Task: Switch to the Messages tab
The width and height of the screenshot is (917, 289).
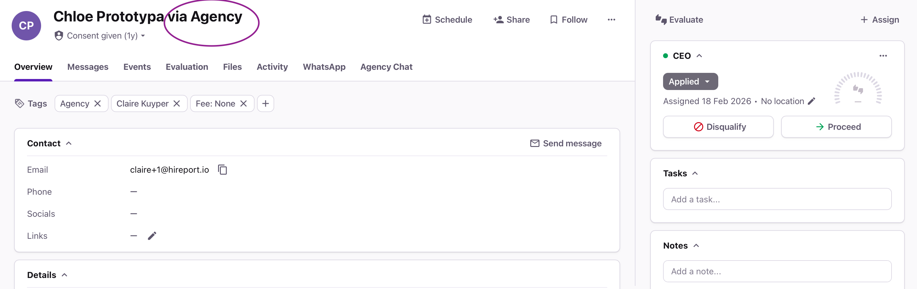Action: (x=88, y=67)
